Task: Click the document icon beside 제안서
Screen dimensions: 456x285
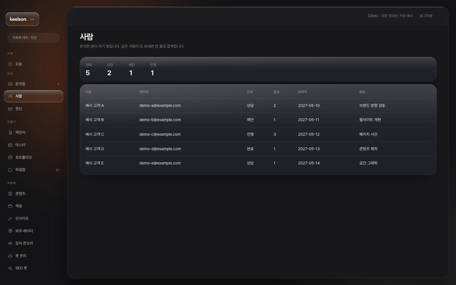Action: coord(10,133)
